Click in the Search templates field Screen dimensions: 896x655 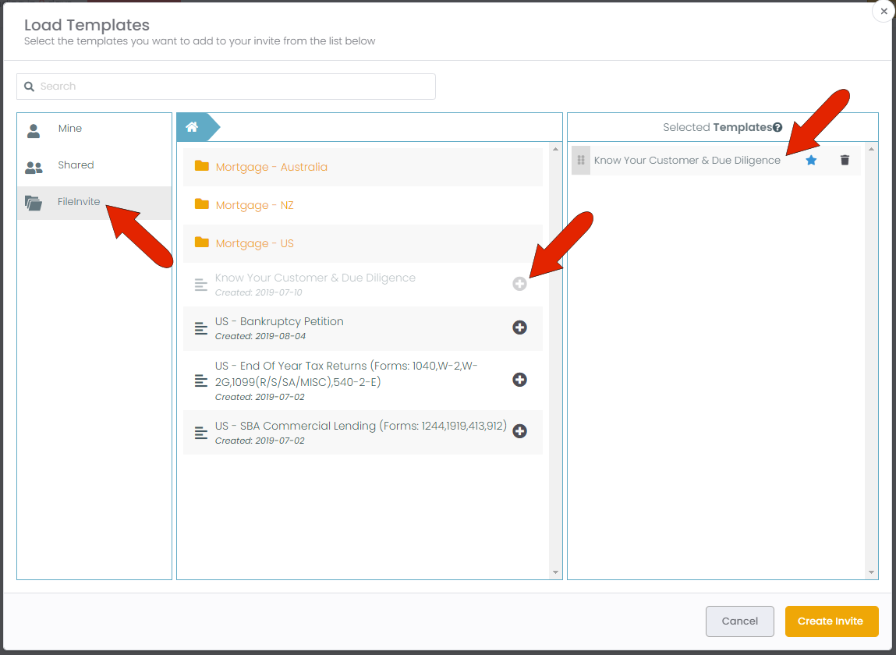click(226, 87)
